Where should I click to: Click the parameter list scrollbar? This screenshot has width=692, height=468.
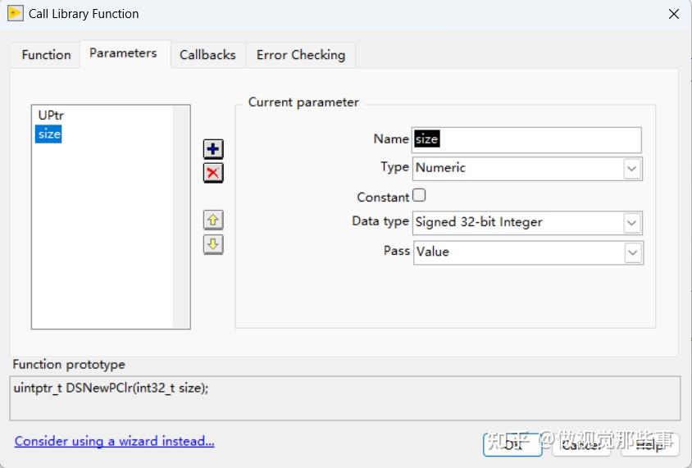pyautogui.click(x=181, y=216)
